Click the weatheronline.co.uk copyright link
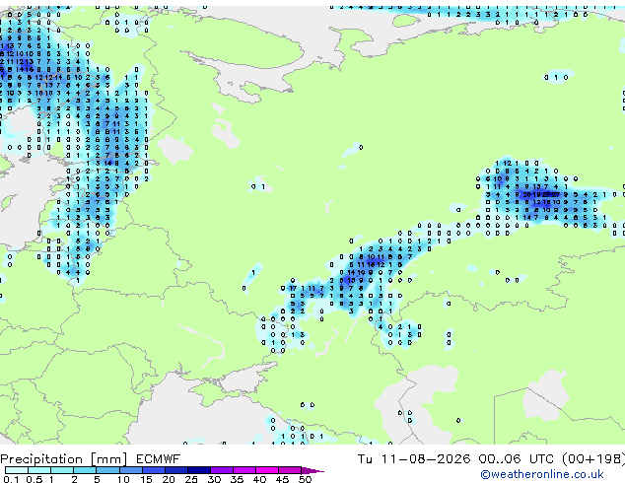Viewport: 625px width, 483px height. [542, 474]
